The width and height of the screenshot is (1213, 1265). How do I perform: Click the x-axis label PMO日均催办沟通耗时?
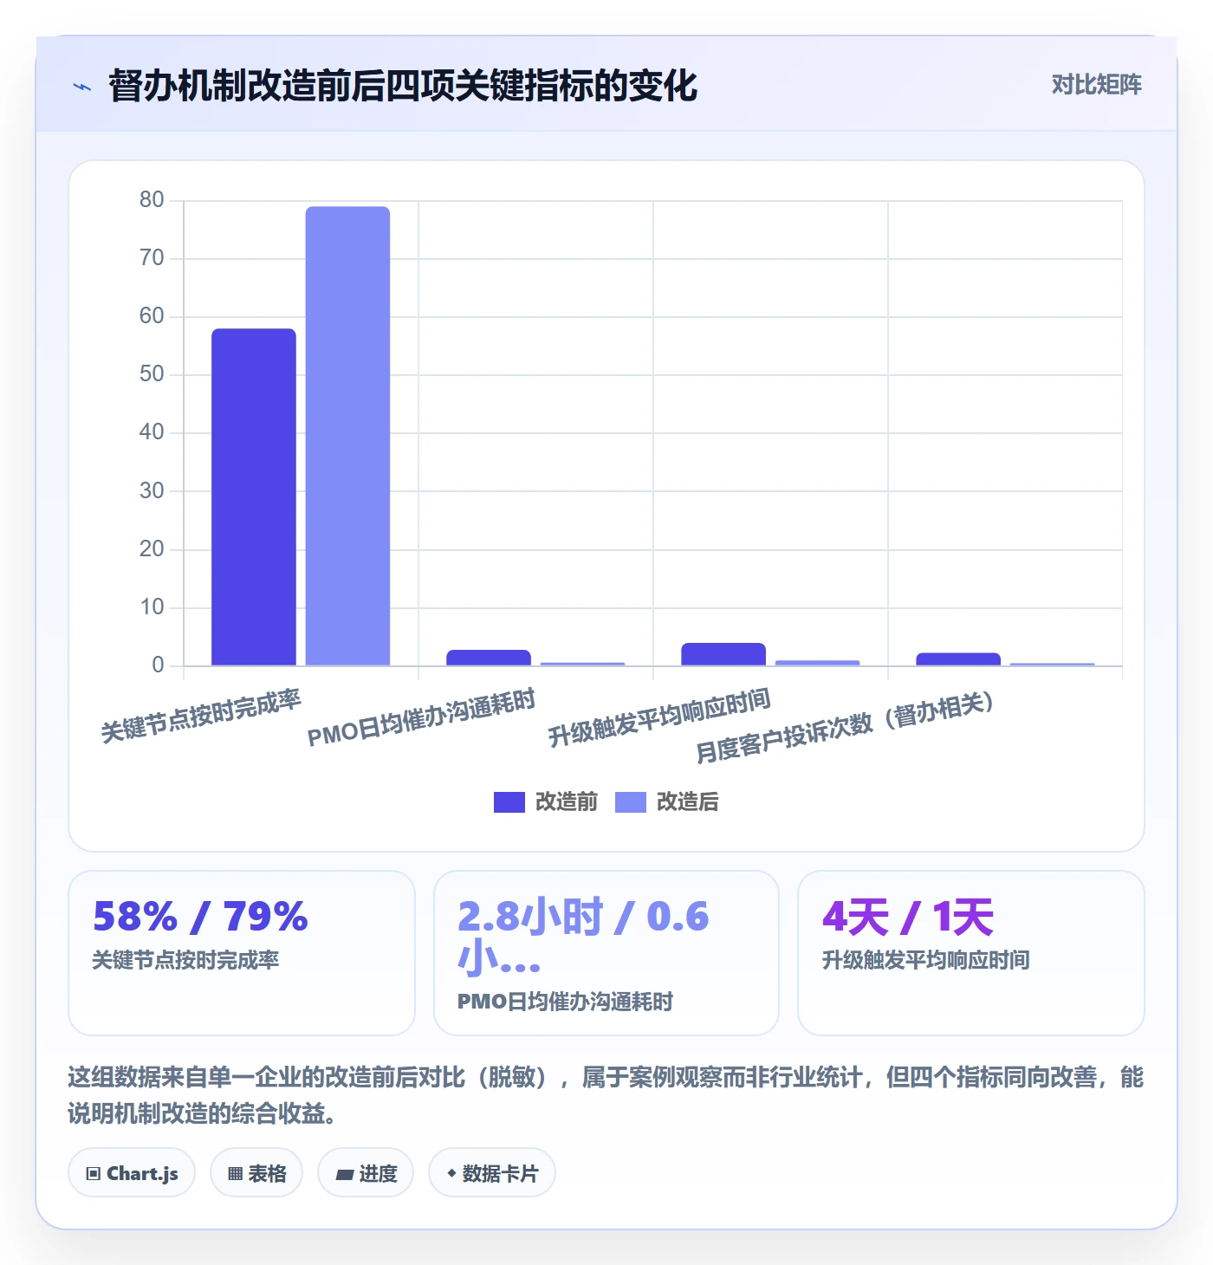(422, 717)
